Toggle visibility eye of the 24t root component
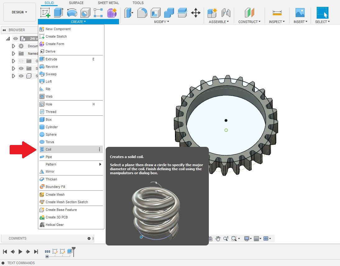 (16, 39)
